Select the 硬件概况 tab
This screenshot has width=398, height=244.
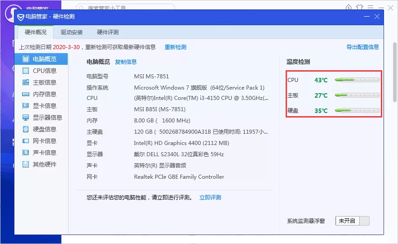click(x=36, y=32)
